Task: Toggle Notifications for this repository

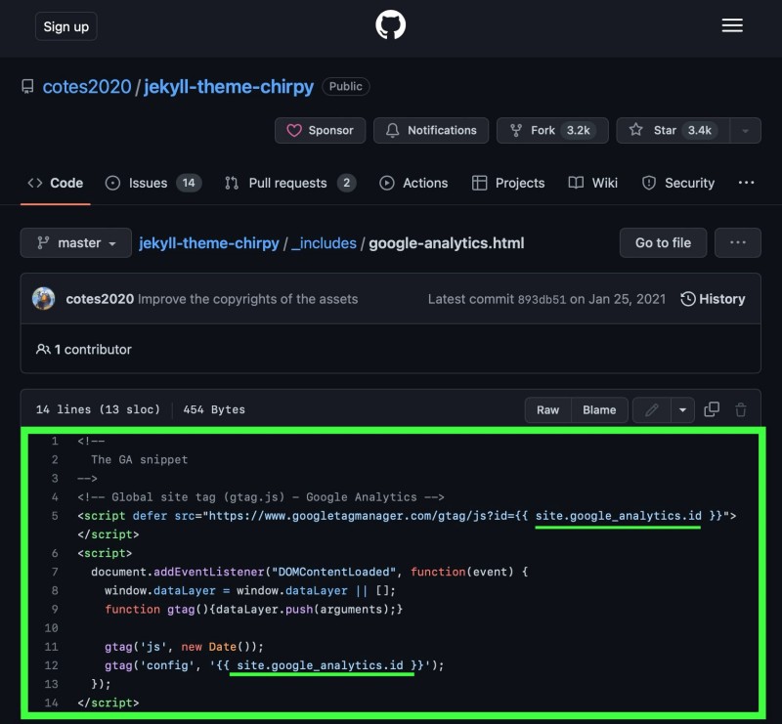Action: [x=431, y=130]
